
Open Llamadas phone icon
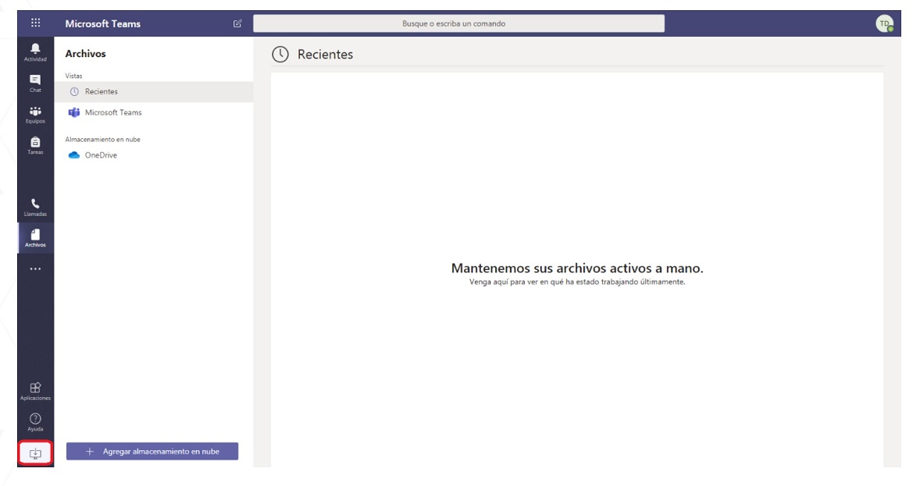pyautogui.click(x=35, y=207)
